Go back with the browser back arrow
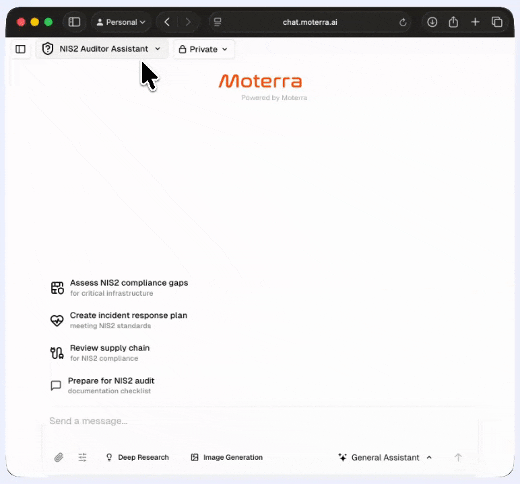 (167, 22)
